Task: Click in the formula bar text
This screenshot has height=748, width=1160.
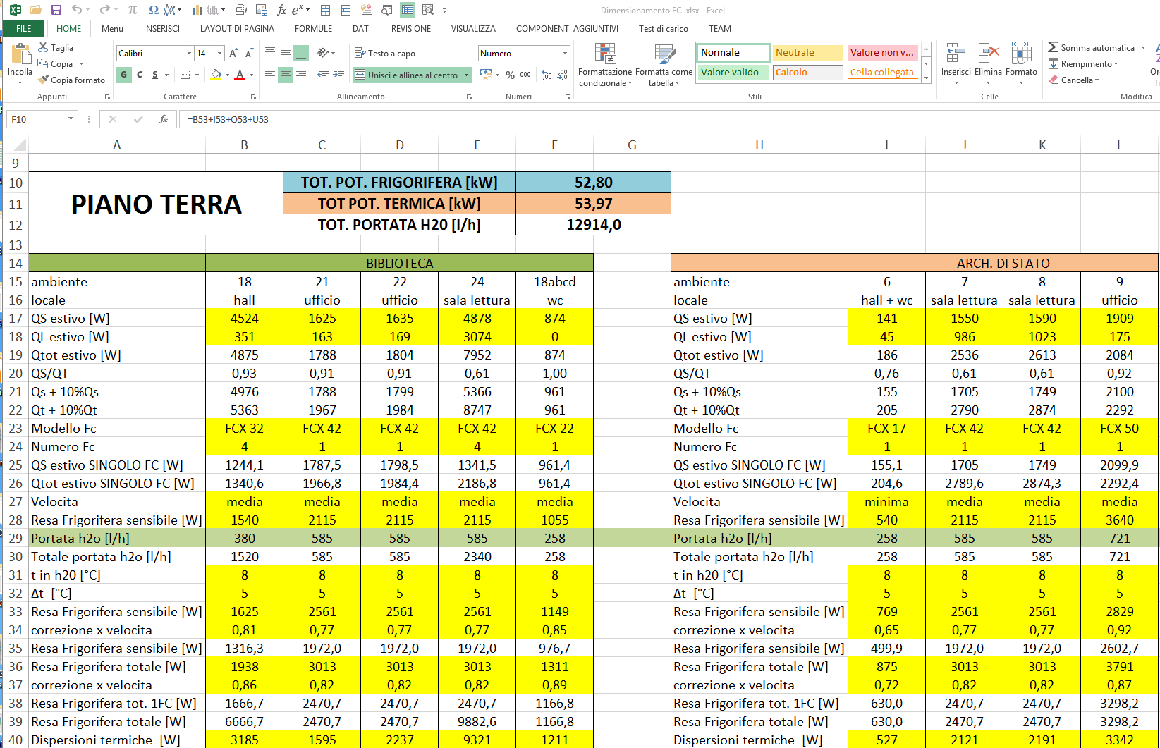Action: (x=228, y=119)
